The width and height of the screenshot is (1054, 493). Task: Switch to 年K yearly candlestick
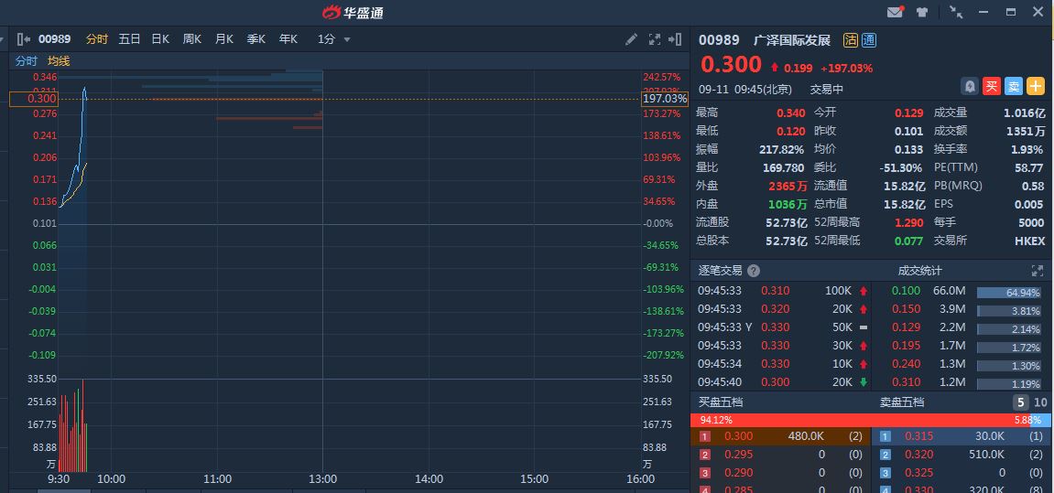click(x=288, y=39)
